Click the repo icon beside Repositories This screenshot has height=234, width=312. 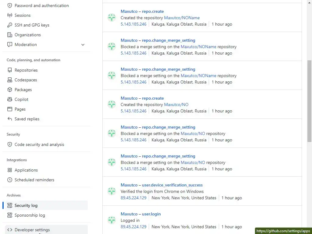click(9, 70)
